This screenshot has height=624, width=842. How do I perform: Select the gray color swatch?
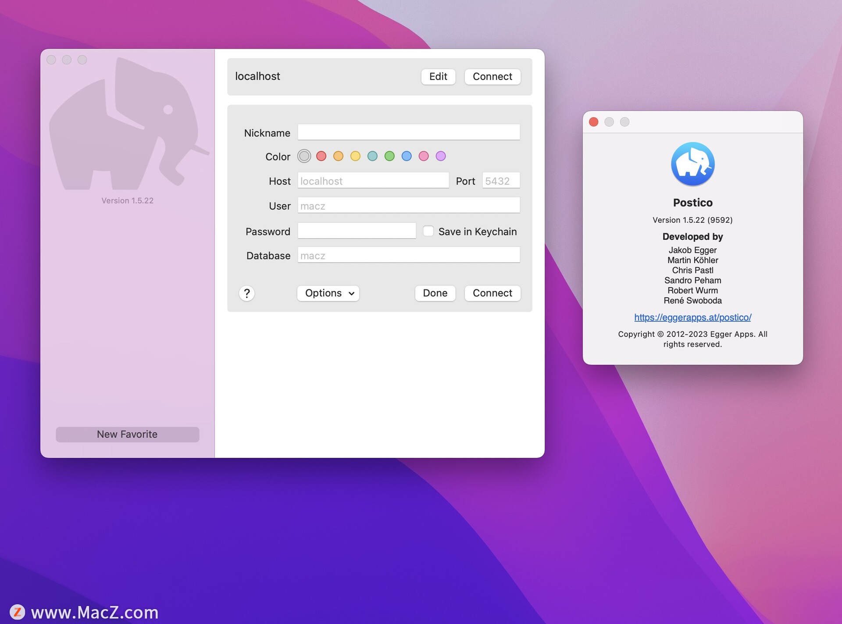pyautogui.click(x=304, y=156)
